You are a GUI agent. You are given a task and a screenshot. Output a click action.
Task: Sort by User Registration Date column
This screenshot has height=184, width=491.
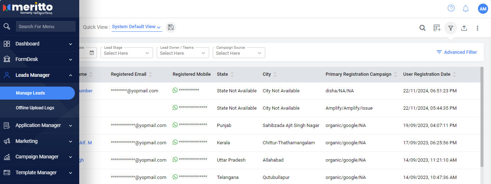coord(454,74)
